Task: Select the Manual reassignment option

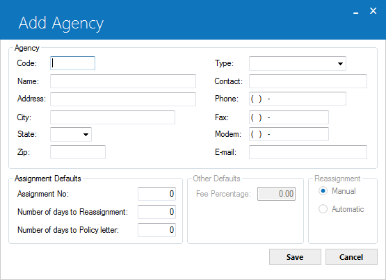Action: (323, 191)
